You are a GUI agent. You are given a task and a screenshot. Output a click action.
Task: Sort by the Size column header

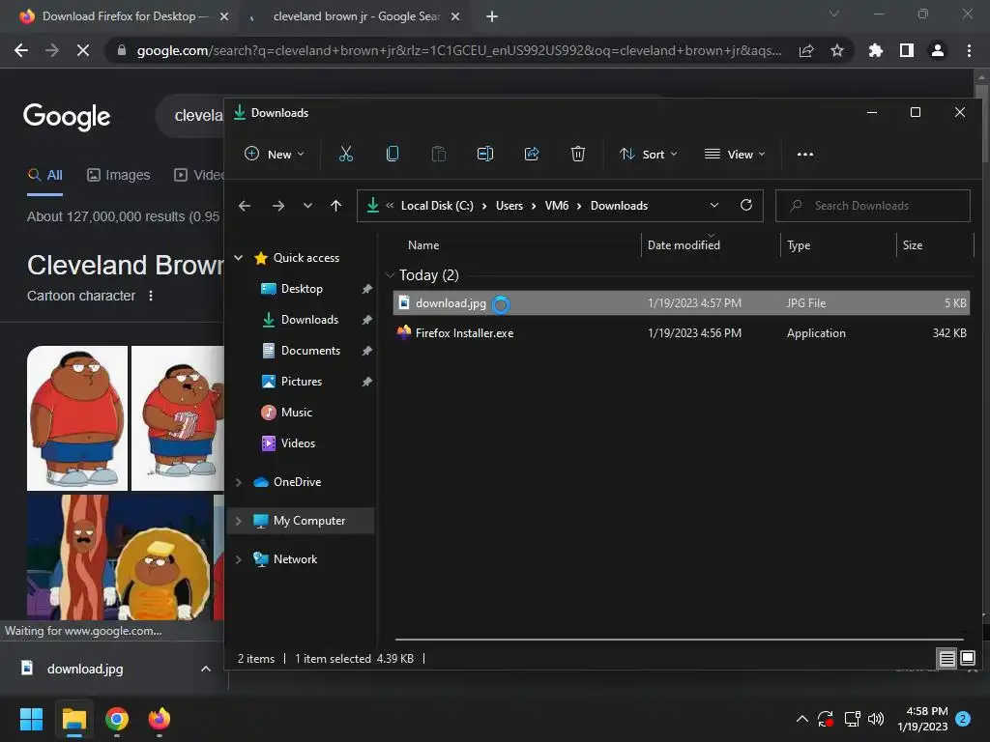tap(913, 244)
